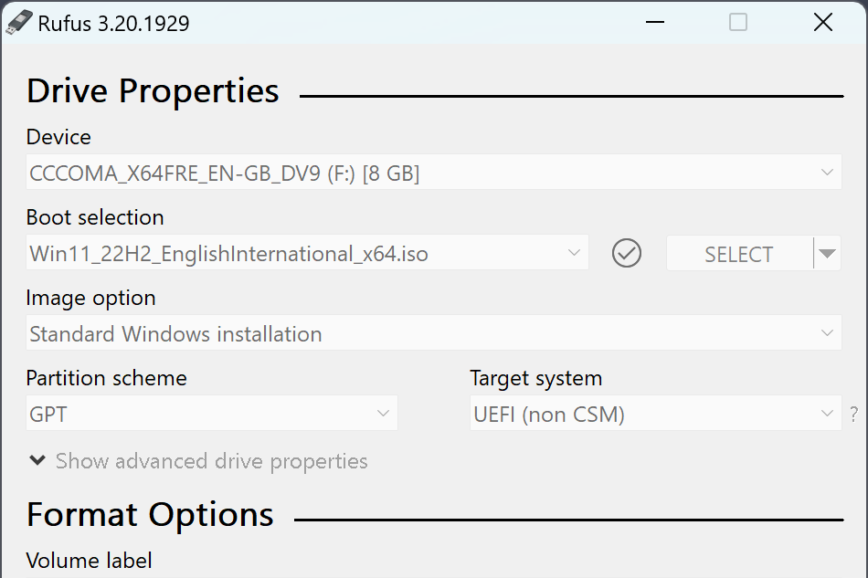Close the Rufus window
This screenshot has height=578, width=868.
823,22
